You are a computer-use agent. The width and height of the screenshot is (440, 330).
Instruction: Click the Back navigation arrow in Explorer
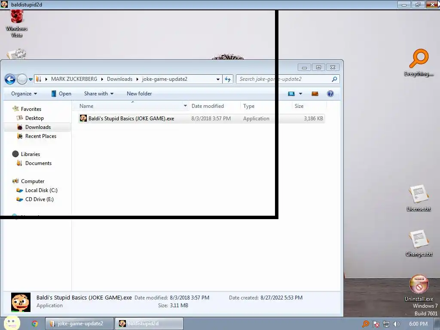coord(10,79)
